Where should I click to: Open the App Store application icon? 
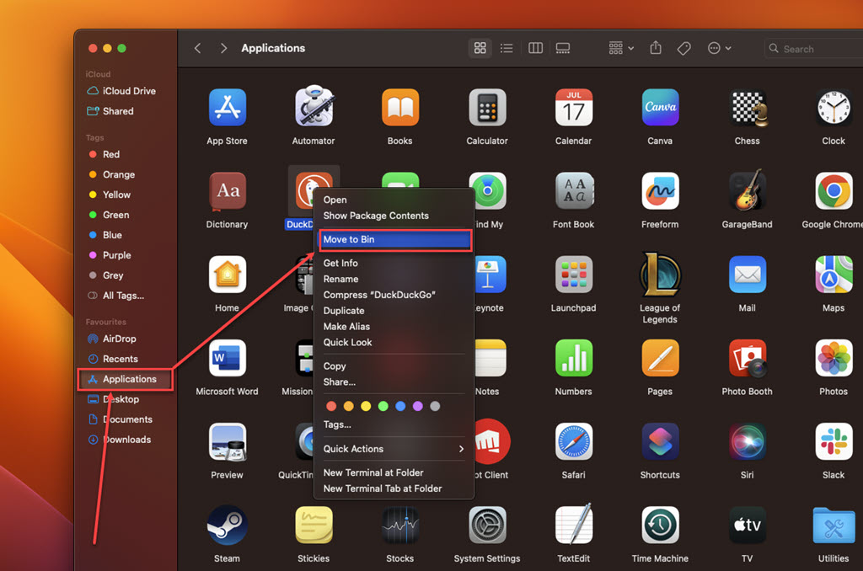click(227, 107)
